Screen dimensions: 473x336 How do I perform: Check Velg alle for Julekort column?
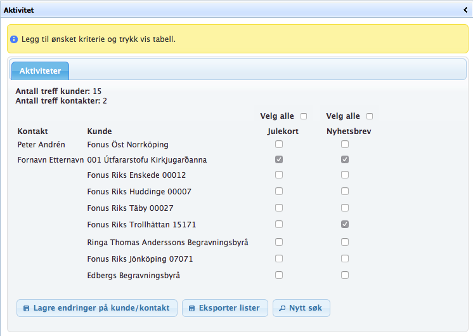(304, 116)
